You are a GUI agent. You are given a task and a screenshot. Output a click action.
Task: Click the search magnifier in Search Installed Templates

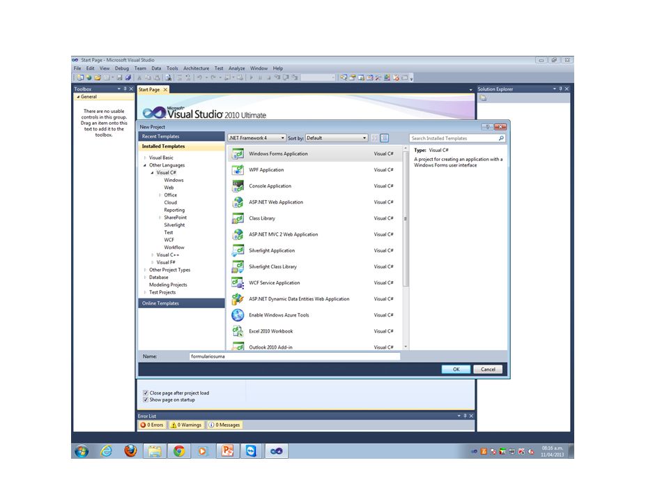[501, 138]
